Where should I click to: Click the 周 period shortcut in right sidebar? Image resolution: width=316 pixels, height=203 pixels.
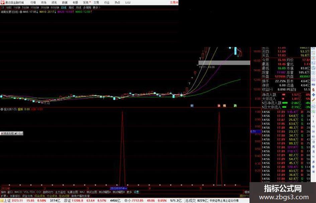click(x=313, y=147)
